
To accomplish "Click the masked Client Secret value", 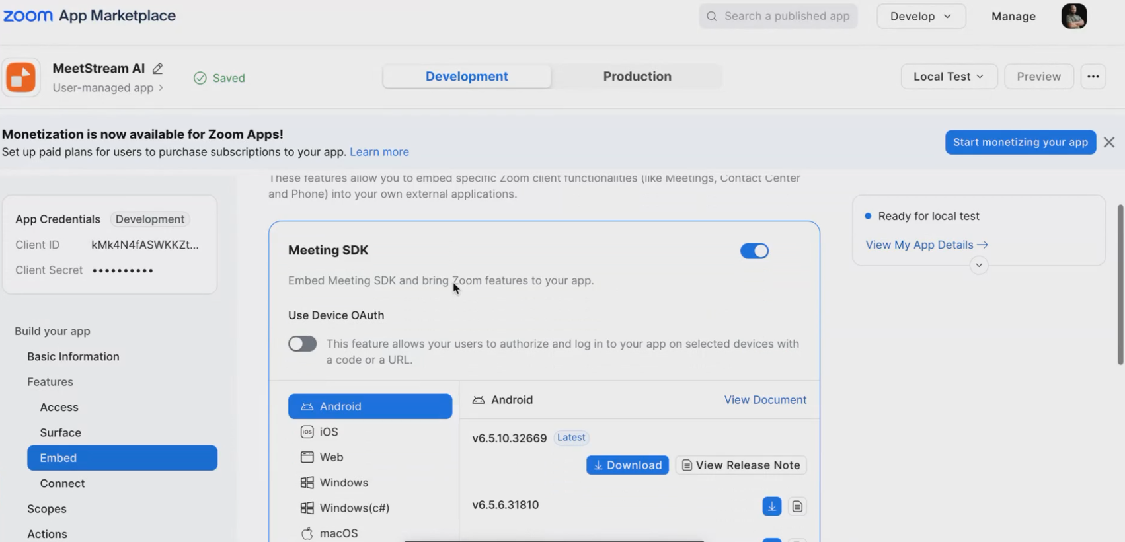I will (123, 270).
